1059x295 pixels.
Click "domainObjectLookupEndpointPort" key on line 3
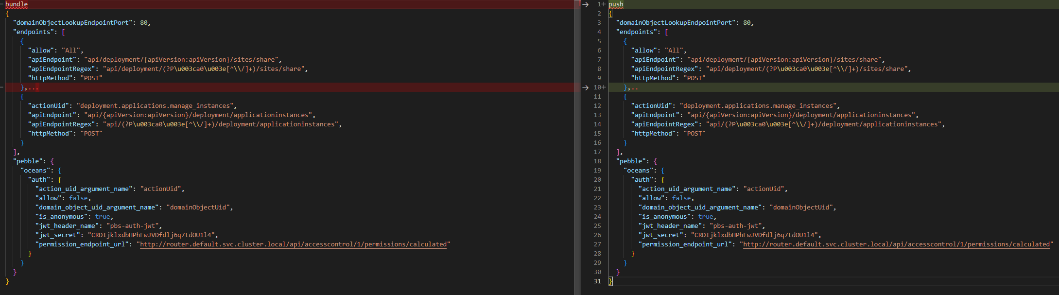pos(676,23)
